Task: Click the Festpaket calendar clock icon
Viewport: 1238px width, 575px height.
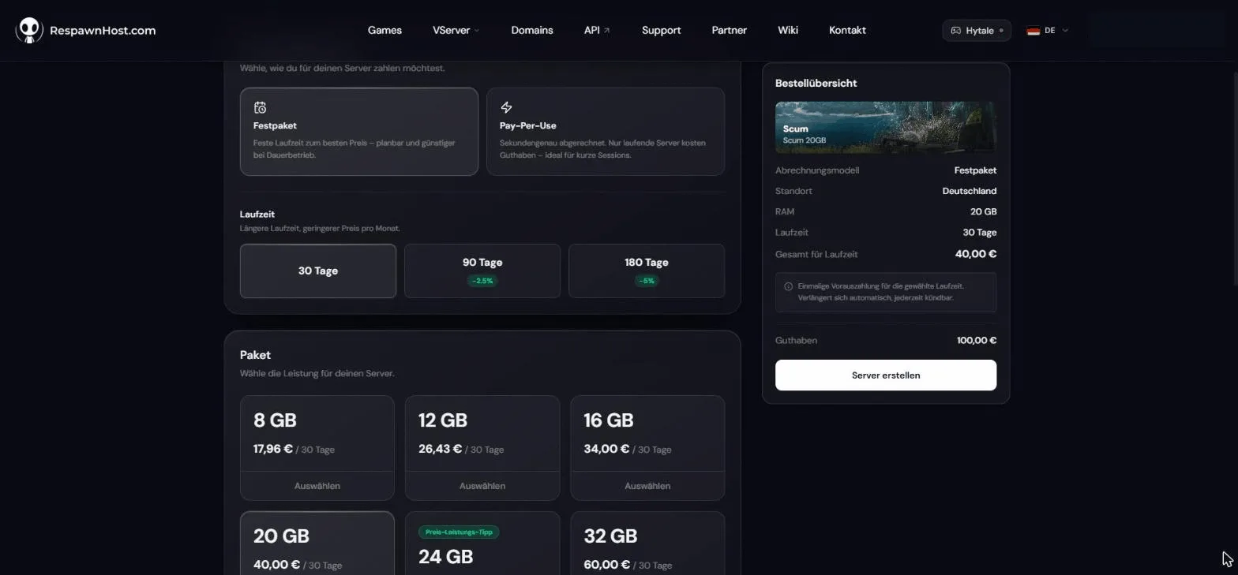Action: pyautogui.click(x=261, y=107)
